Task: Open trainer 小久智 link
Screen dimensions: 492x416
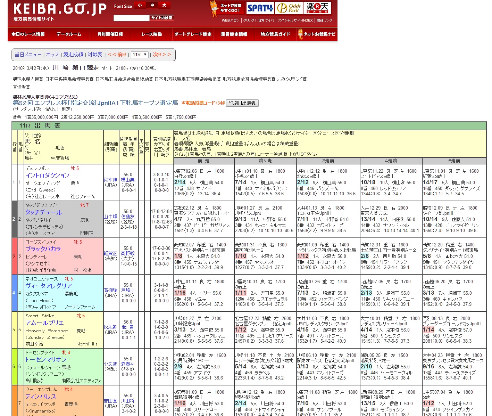Action: pyautogui.click(x=110, y=364)
